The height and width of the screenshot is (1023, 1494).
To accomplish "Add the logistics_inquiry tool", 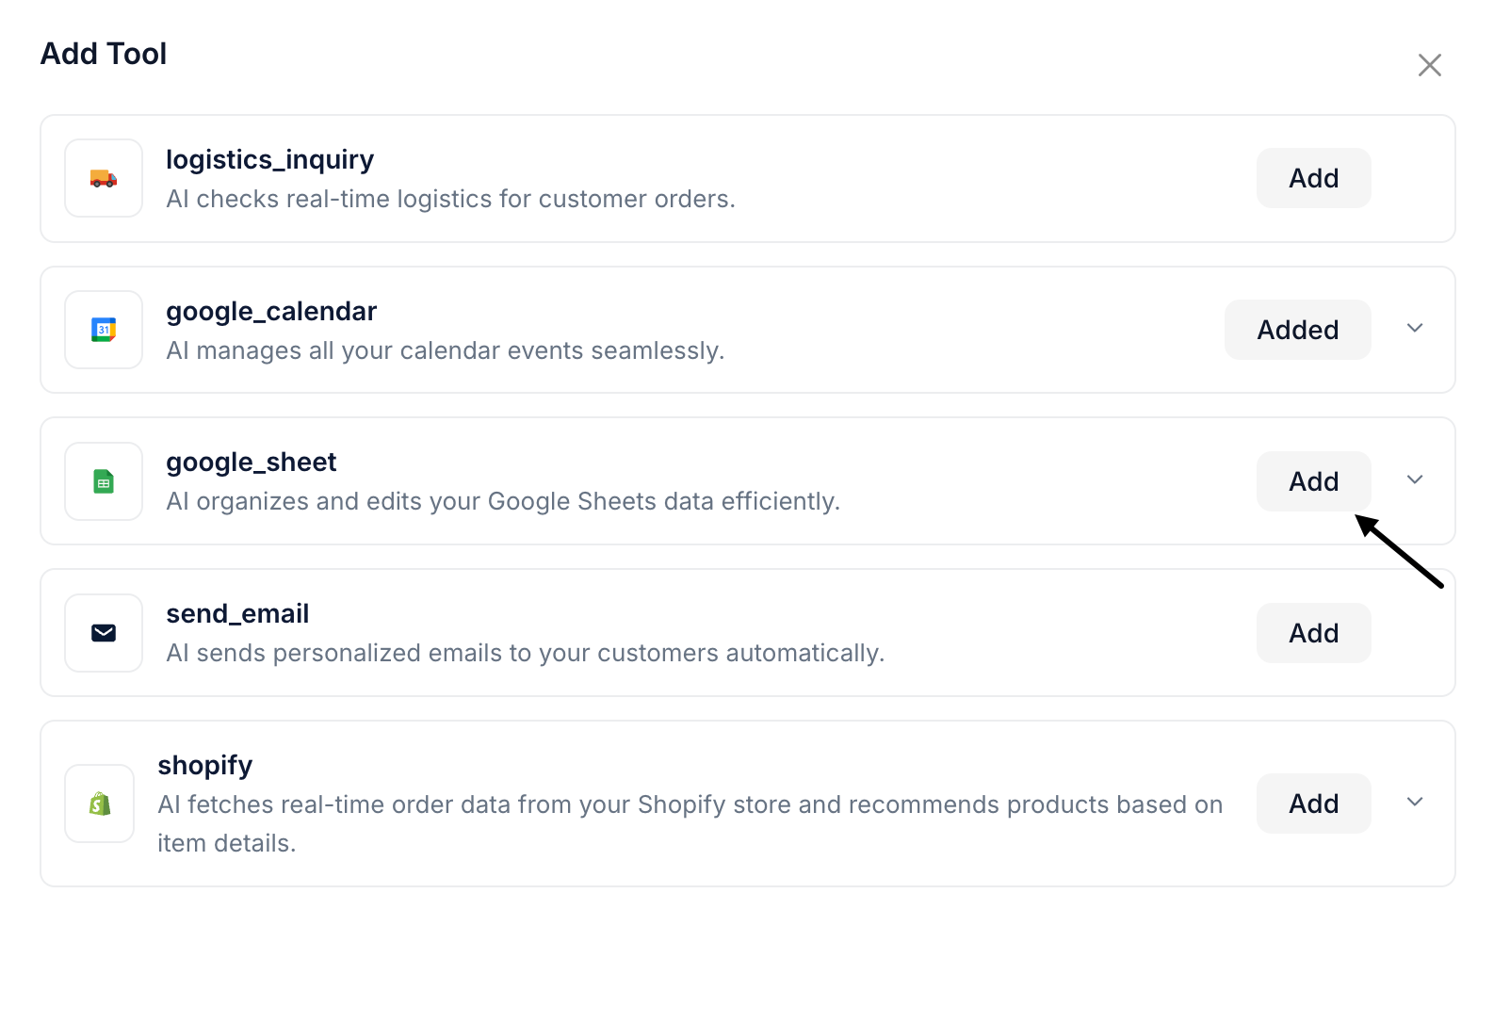I will (1313, 178).
